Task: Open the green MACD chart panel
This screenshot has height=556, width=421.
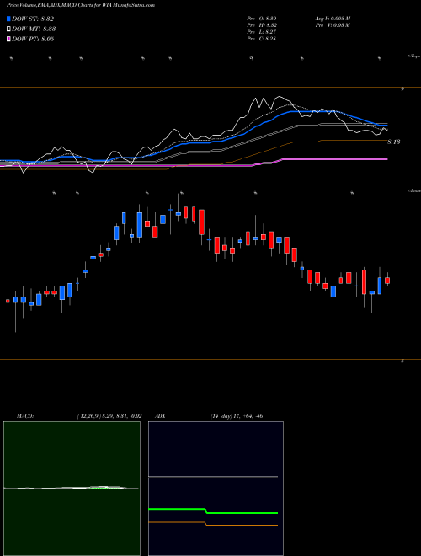Action: [72, 489]
